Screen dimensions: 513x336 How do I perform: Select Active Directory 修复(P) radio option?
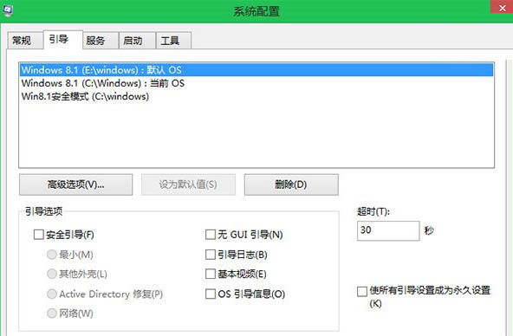pyautogui.click(x=52, y=294)
